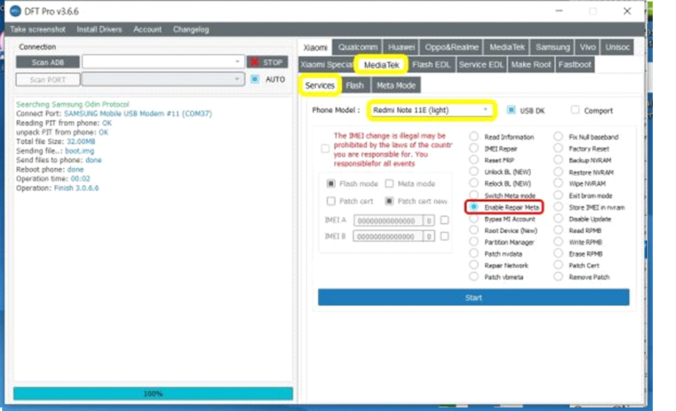Screen dimensions: 676x411
Task: Open the highlighted MediaTek sub-tab
Action: click(381, 65)
